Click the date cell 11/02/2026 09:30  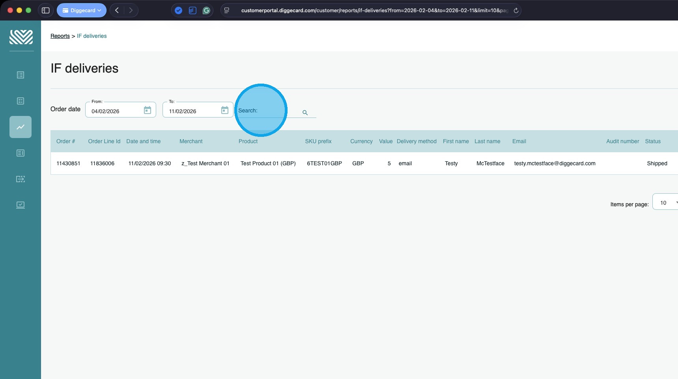pos(149,163)
